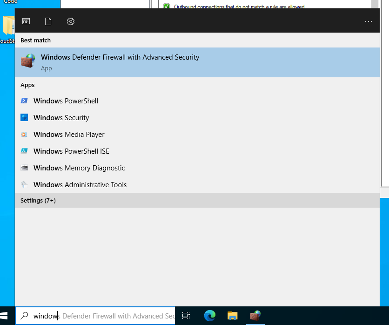This screenshot has height=325, width=389.
Task: Click into the taskbar search input field
Action: pyautogui.click(x=95, y=316)
